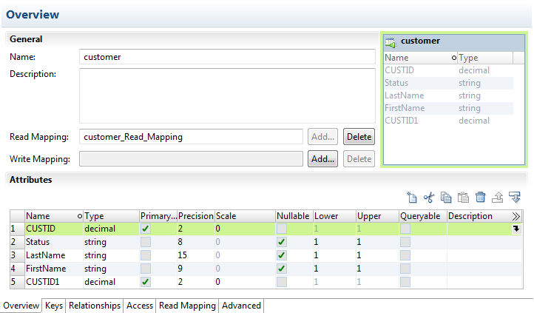Toggle Primary Key checkbox for CUSTID
The height and width of the screenshot is (313, 534).
(146, 229)
